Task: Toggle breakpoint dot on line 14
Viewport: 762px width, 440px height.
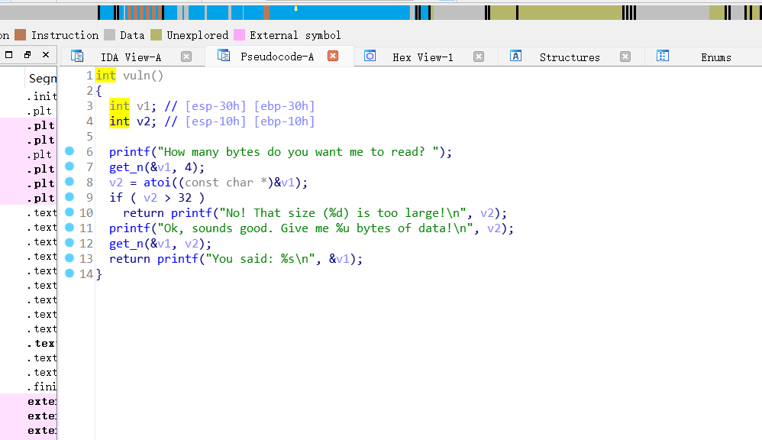Action: pyautogui.click(x=69, y=273)
